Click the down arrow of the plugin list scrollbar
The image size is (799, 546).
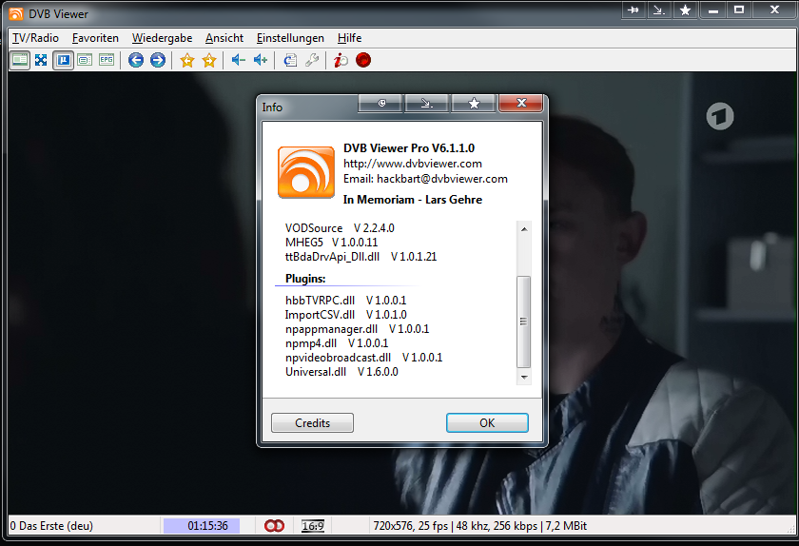(524, 378)
